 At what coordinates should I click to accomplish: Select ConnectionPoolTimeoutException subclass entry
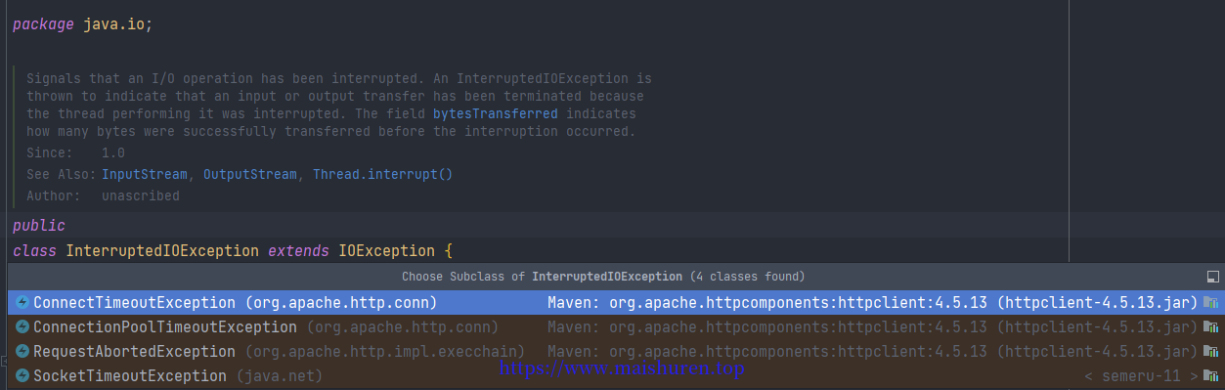[x=616, y=326]
